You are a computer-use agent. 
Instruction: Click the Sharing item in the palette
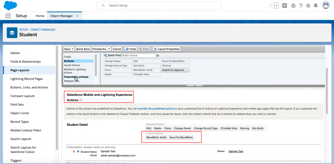(175, 66)
